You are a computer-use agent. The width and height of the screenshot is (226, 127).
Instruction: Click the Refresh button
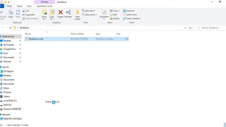point(190,28)
